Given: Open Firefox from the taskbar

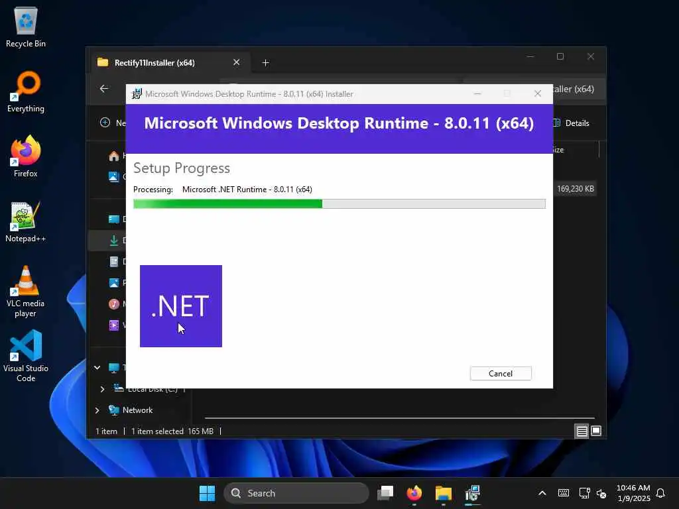Looking at the screenshot, I should tap(414, 493).
